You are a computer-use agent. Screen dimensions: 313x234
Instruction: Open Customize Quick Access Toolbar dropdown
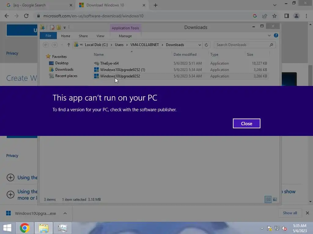point(64,28)
